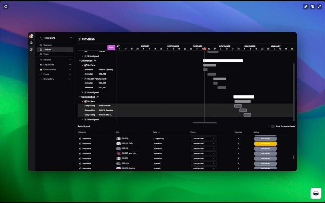The image size is (325, 203).
Task: Click Not Started status for 010_025 May Intro
Action: pos(265,154)
